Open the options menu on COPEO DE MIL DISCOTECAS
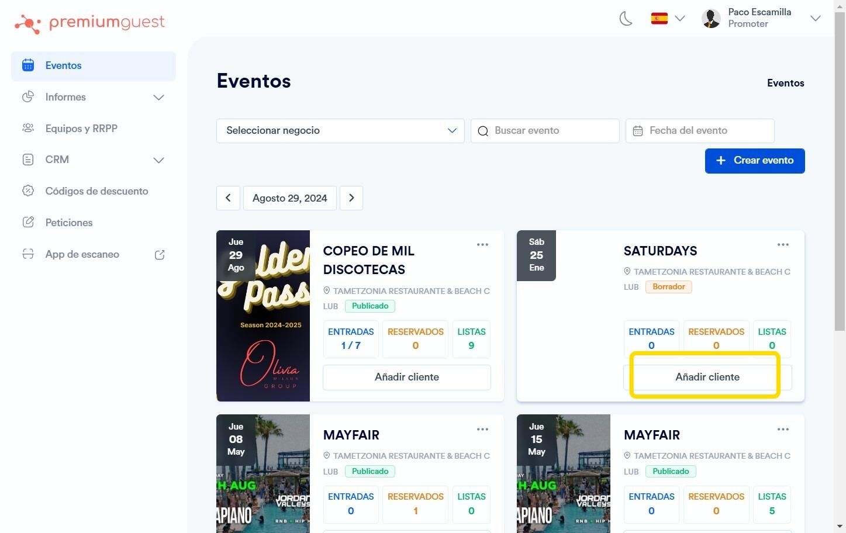The image size is (846, 533). [x=482, y=245]
